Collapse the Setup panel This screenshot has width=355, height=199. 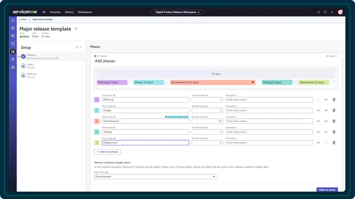tap(81, 48)
